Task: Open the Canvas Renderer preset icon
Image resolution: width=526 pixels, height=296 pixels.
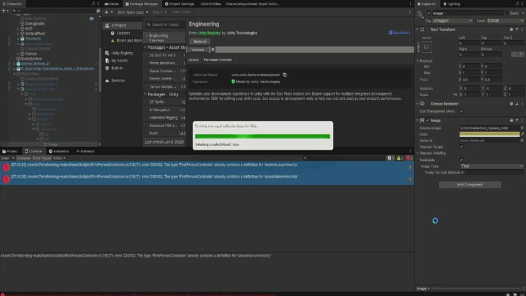Action: pos(517,104)
